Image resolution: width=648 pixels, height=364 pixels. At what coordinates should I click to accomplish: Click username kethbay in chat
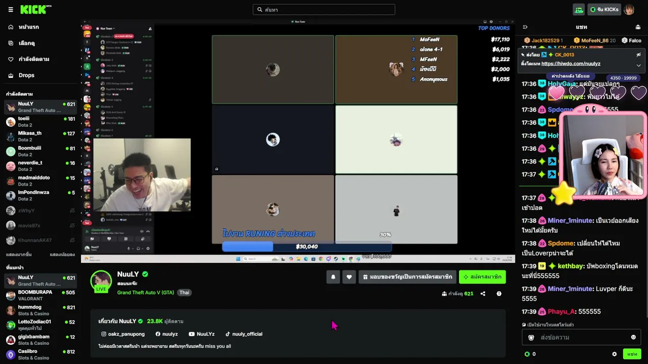571,266
